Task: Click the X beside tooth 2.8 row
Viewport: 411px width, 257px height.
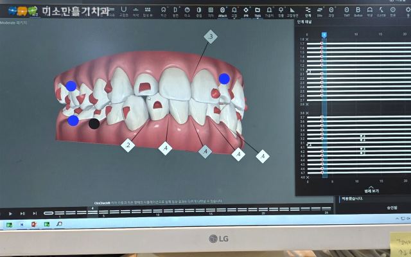Action: [307, 104]
